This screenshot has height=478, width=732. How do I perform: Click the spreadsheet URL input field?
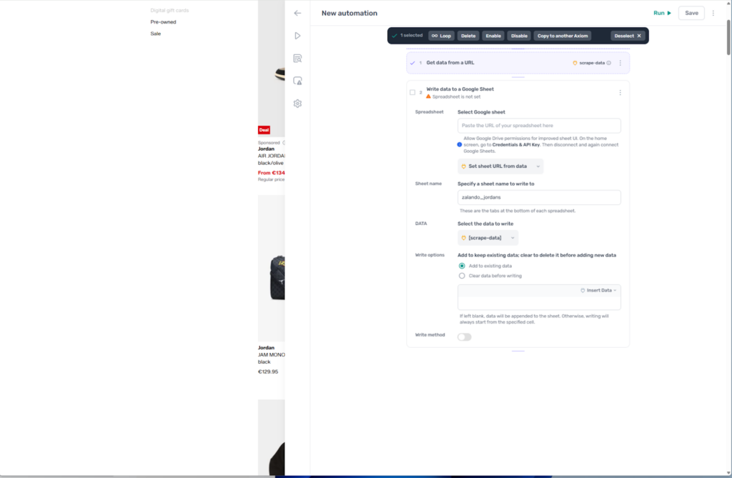point(539,126)
